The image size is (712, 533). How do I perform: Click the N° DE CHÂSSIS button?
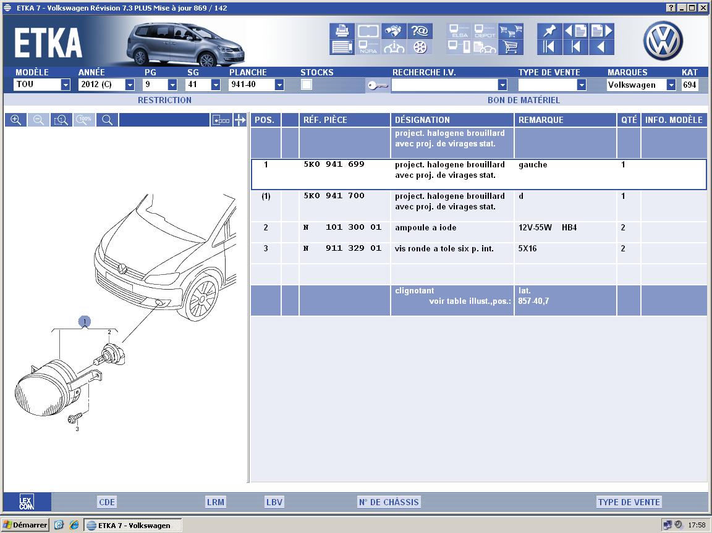tap(389, 502)
